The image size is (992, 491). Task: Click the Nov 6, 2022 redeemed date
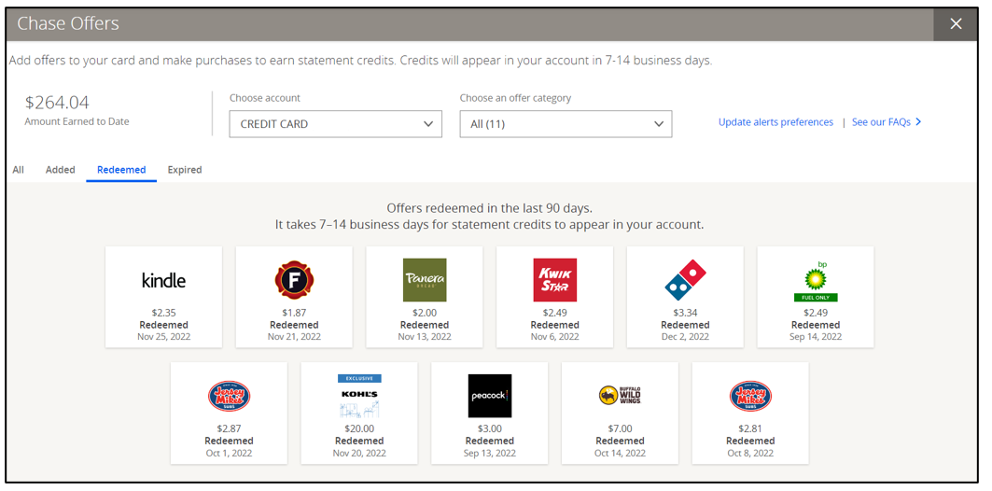555,337
